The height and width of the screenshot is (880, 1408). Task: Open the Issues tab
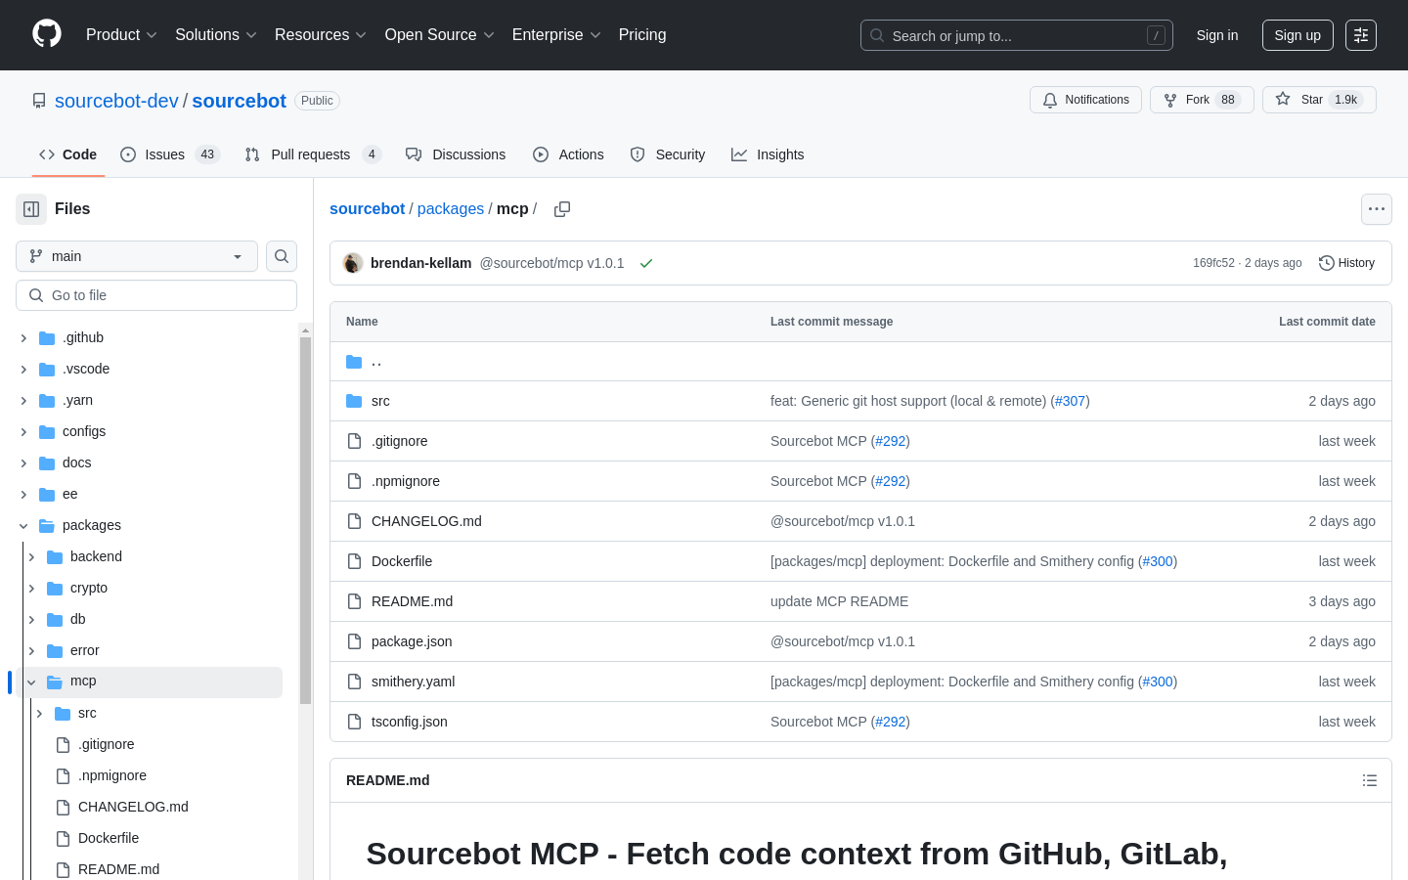170,154
